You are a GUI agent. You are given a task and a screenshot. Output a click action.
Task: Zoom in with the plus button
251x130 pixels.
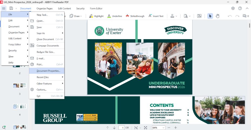(176, 128)
